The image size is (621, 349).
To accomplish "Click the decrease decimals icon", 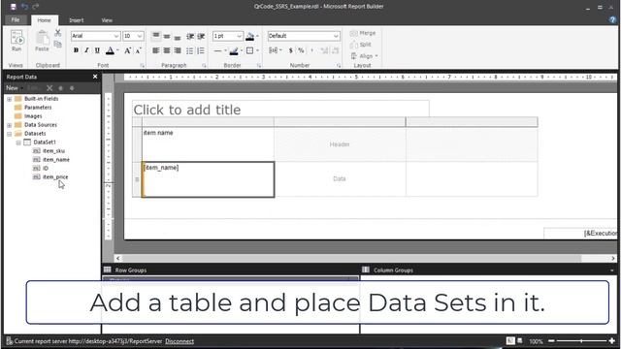I will [x=335, y=50].
